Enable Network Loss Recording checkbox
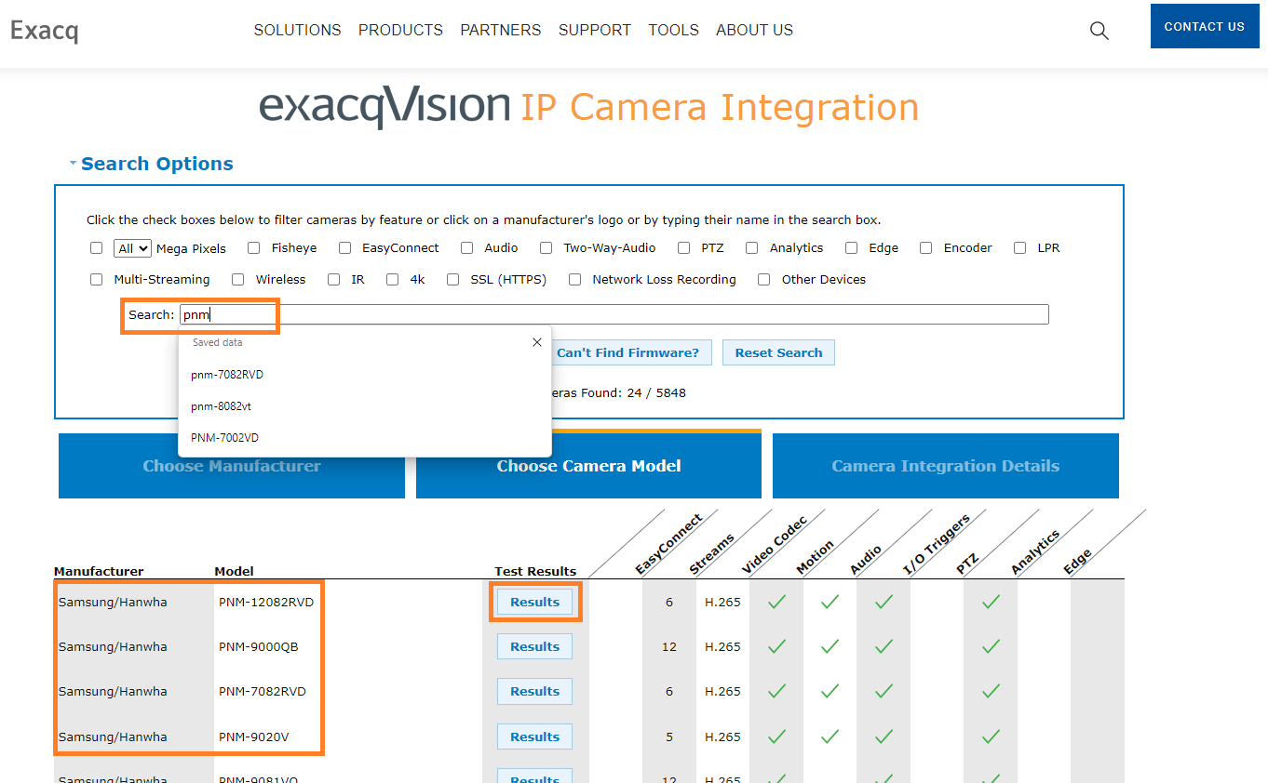Image resolution: width=1268 pixels, height=783 pixels. [575, 280]
